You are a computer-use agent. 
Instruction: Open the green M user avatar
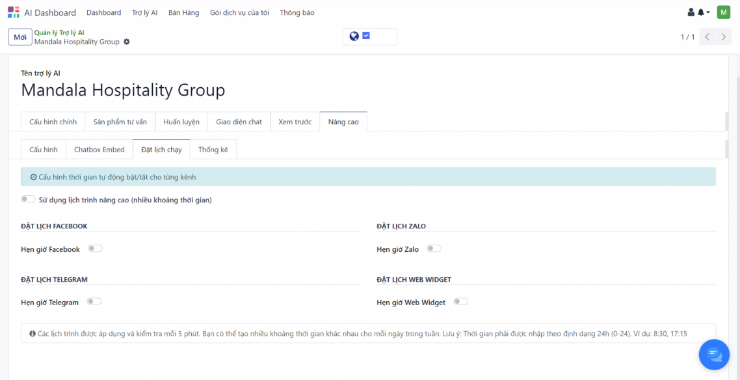723,12
